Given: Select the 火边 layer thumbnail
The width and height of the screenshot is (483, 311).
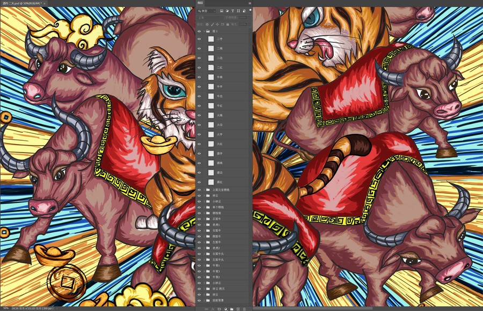Looking at the screenshot, I should click(x=211, y=125).
